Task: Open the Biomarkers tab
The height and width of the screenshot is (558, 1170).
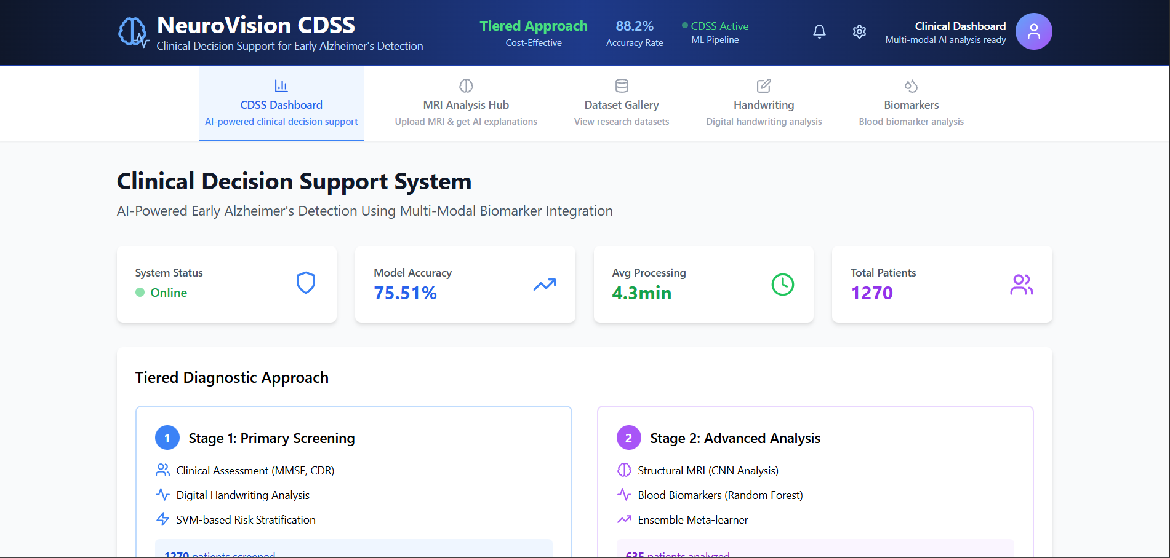Action: pyautogui.click(x=912, y=103)
